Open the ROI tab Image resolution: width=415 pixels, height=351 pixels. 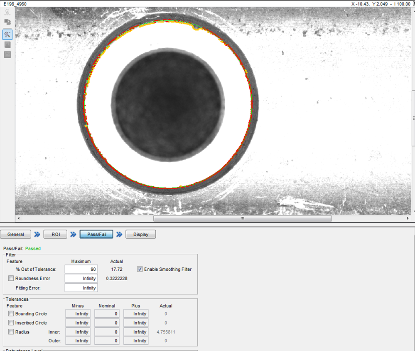coord(56,235)
